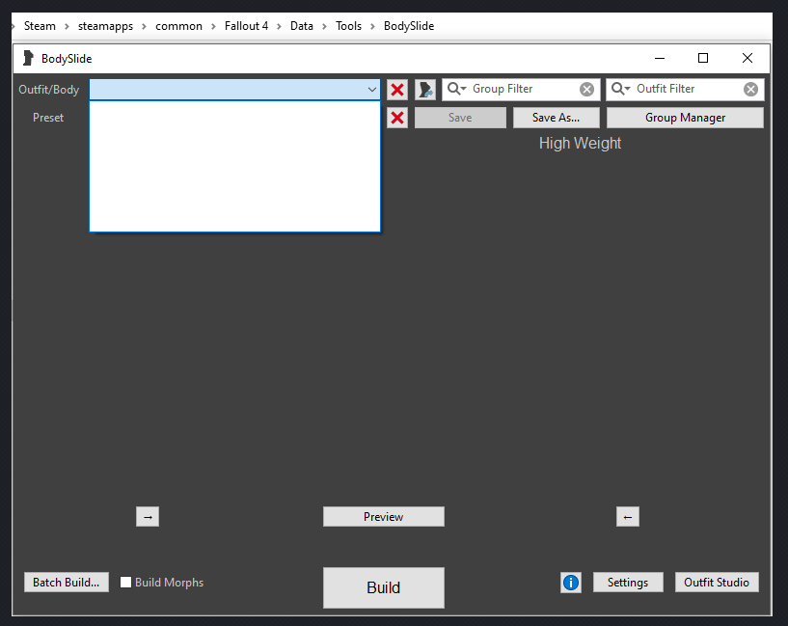Click the Save As... button
Viewport: 788px width, 626px height.
point(556,118)
